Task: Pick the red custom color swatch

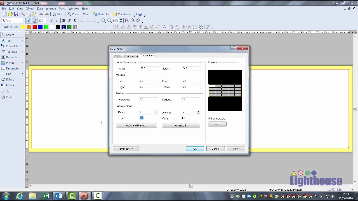Action: [x=35, y=27]
